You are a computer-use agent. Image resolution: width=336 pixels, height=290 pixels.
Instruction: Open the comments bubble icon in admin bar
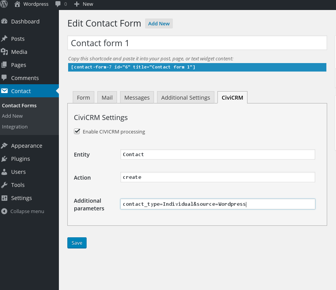58,4
